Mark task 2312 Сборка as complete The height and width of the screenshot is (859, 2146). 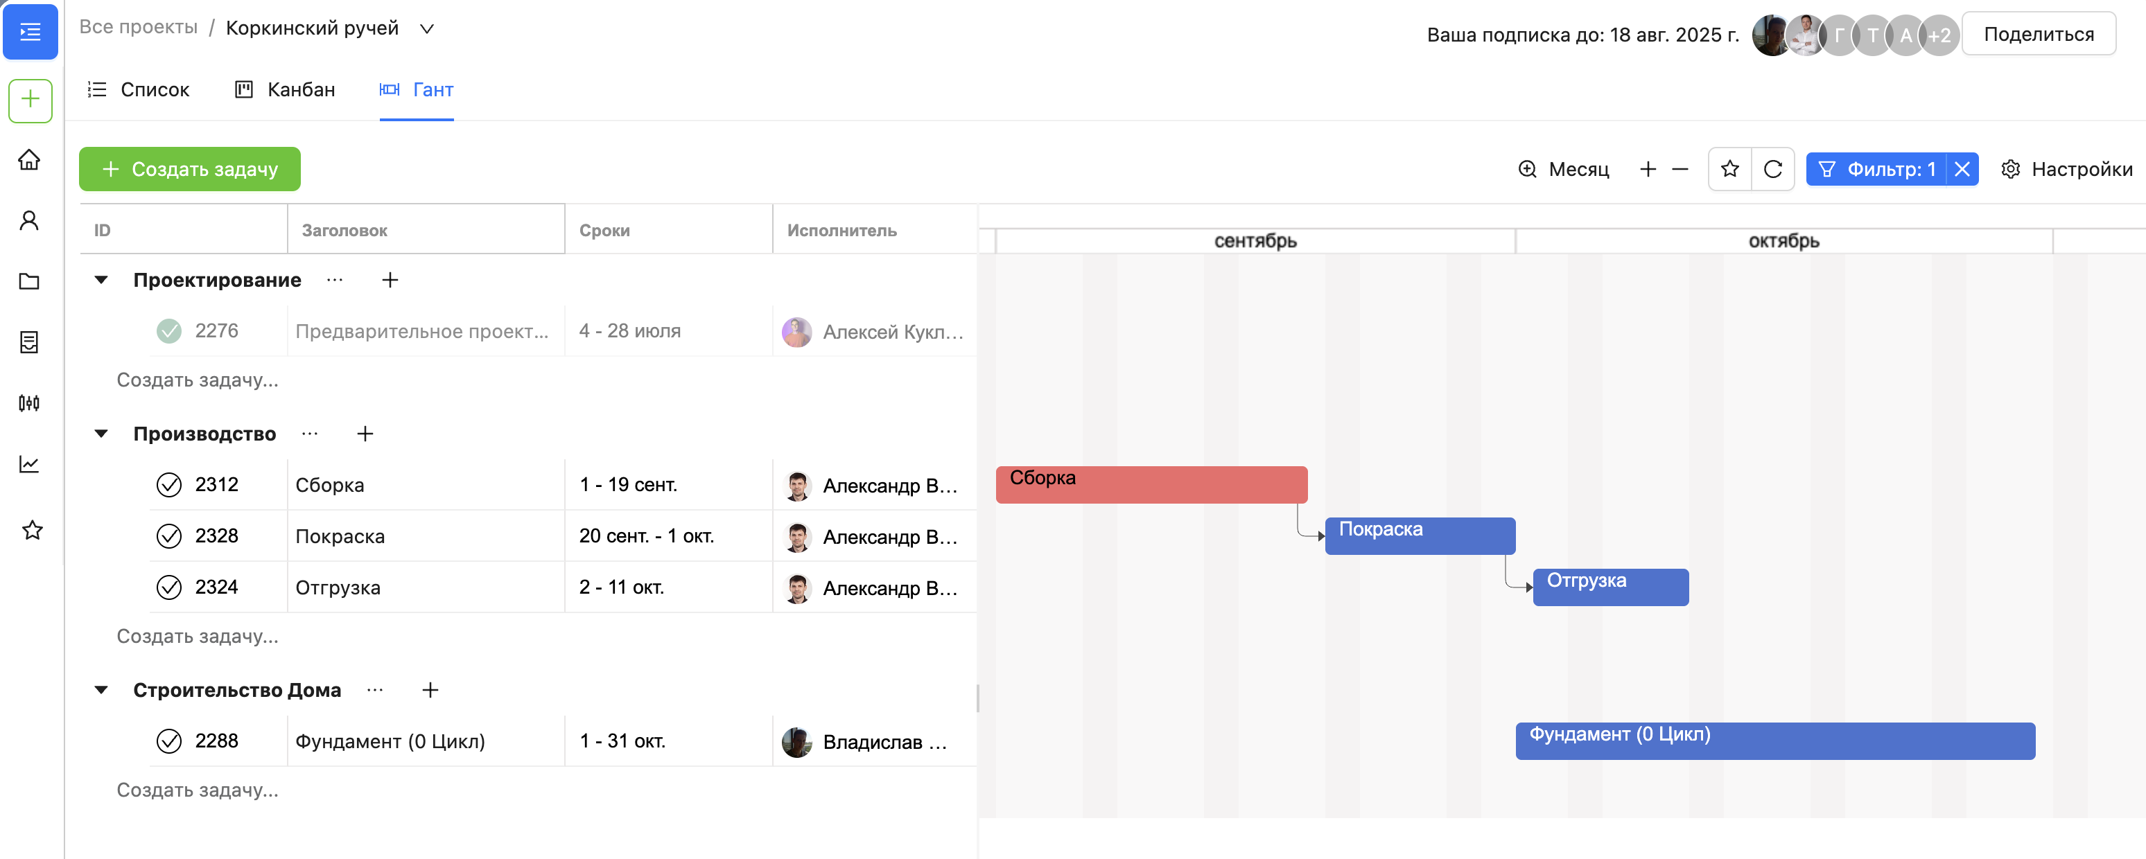point(169,484)
